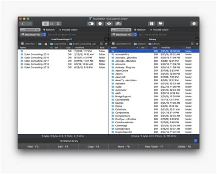
Task: Click the Move - F6 button
Action: click(x=124, y=147)
